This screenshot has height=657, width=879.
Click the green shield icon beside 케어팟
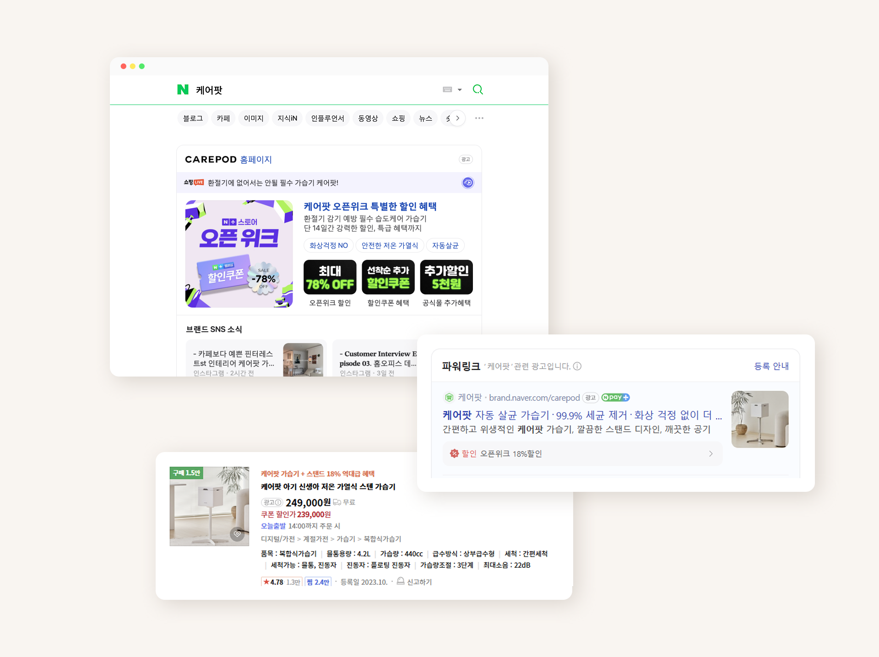[449, 398]
